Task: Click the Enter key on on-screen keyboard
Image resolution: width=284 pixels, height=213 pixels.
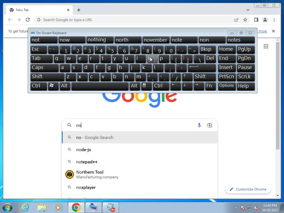Action: click(x=202, y=68)
